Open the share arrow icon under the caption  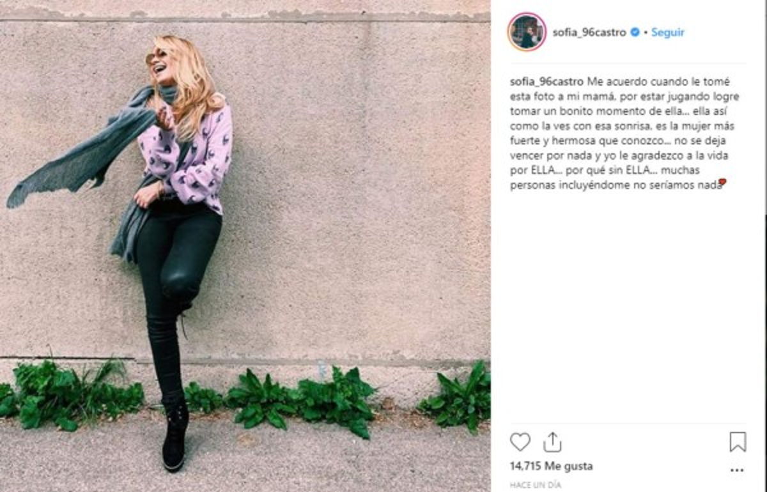pyautogui.click(x=552, y=442)
